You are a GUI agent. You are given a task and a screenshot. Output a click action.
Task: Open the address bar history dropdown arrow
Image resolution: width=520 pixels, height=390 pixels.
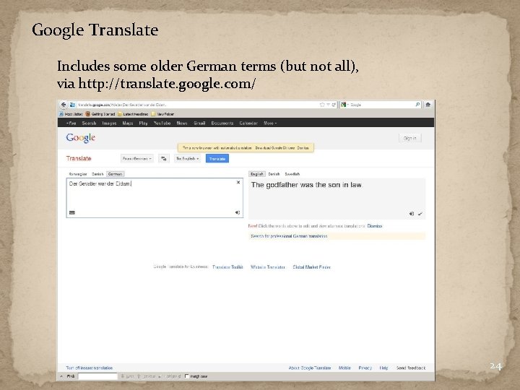coord(328,105)
